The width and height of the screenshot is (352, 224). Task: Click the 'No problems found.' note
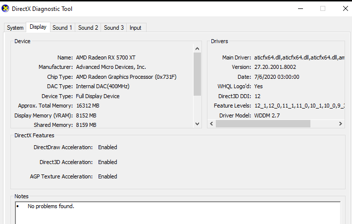pyautogui.click(x=50, y=206)
